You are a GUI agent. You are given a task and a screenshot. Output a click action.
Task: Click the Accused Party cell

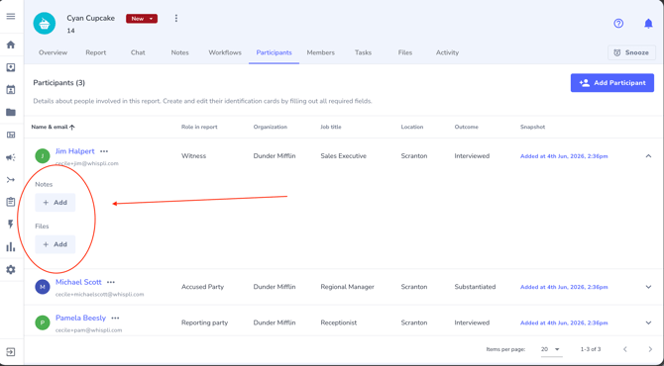202,287
